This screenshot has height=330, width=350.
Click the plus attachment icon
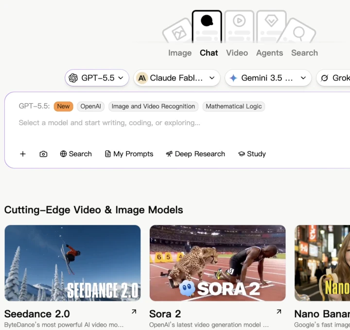(x=23, y=154)
